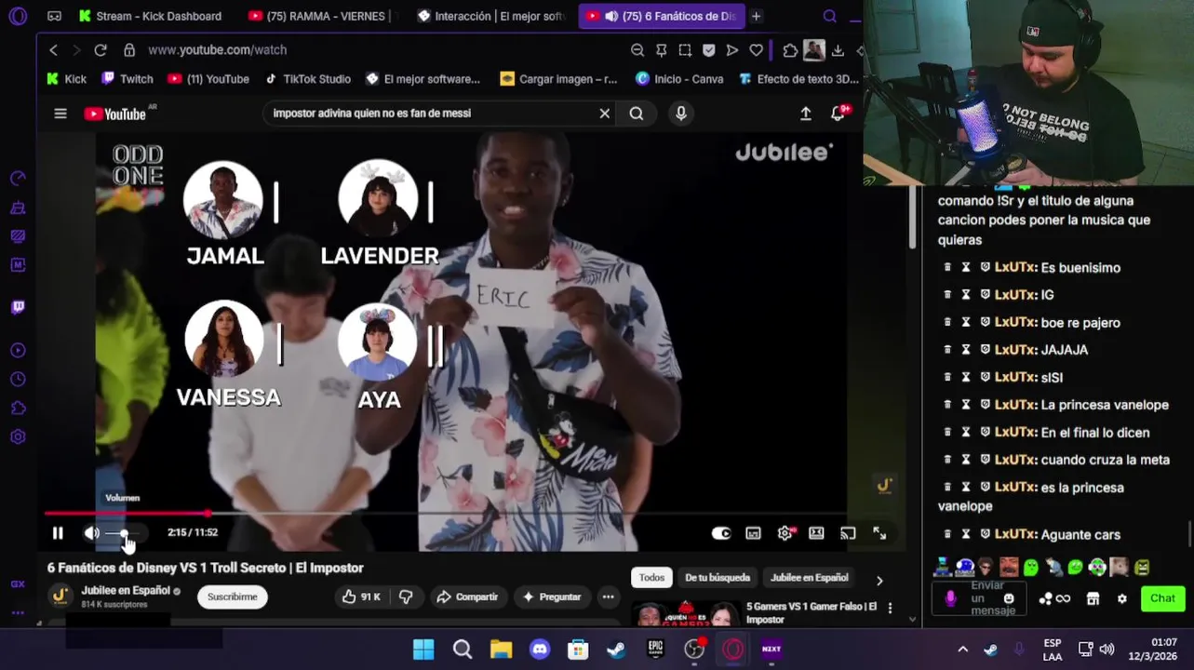Open the Cargar imagen bookmark
This screenshot has height=670, width=1194.
point(558,79)
